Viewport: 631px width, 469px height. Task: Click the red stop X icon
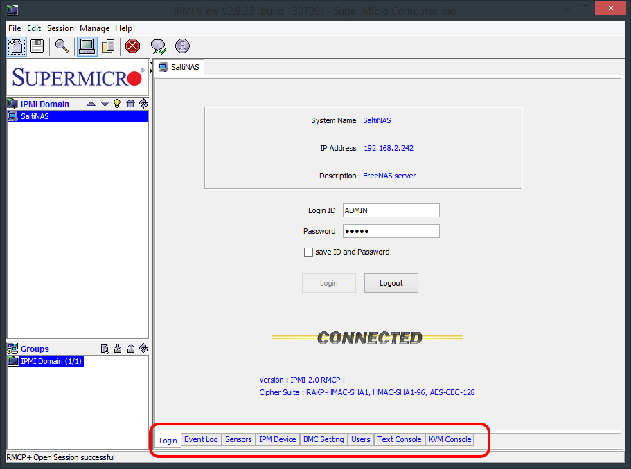(132, 46)
